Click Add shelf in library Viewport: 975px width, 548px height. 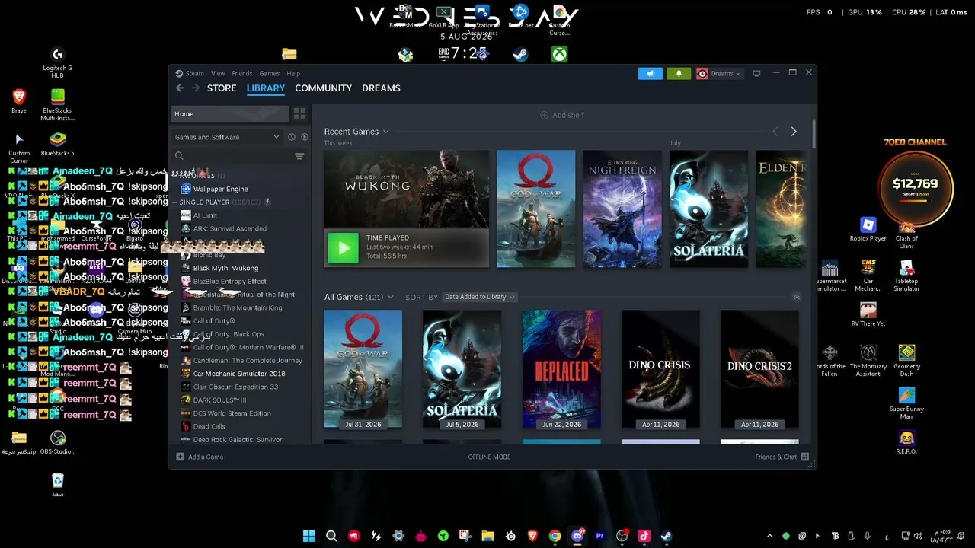click(x=562, y=115)
